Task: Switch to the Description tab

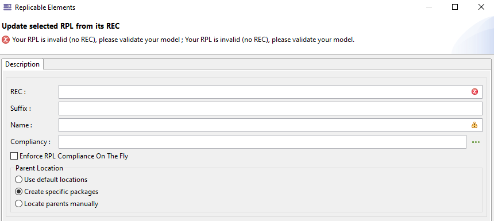Action: pyautogui.click(x=22, y=64)
